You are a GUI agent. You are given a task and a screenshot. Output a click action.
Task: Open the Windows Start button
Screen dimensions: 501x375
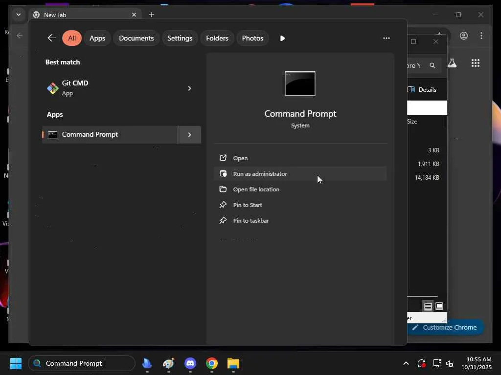pos(16,363)
